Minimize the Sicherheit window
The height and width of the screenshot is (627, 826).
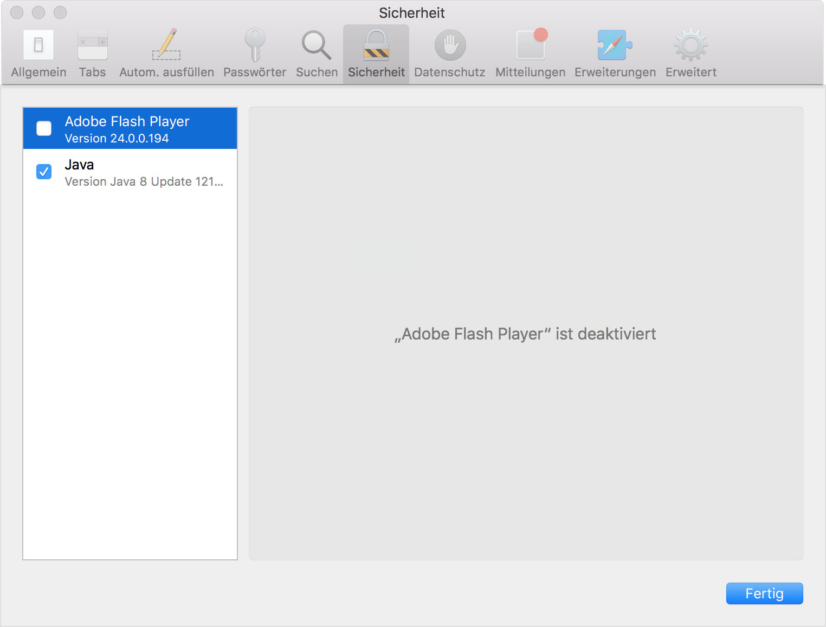38,12
